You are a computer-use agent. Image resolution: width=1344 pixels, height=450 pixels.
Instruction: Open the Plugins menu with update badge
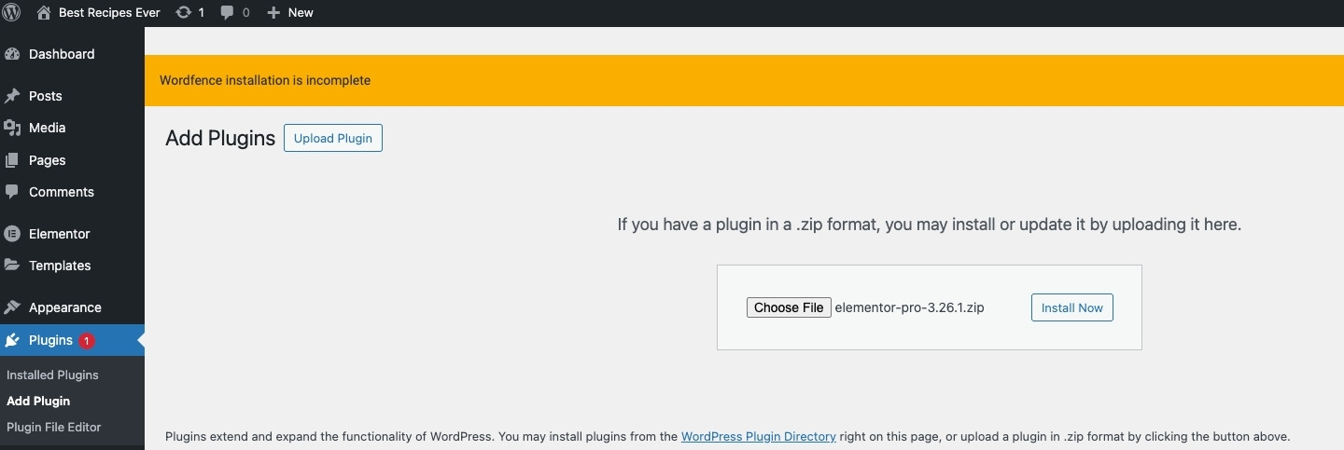[51, 340]
